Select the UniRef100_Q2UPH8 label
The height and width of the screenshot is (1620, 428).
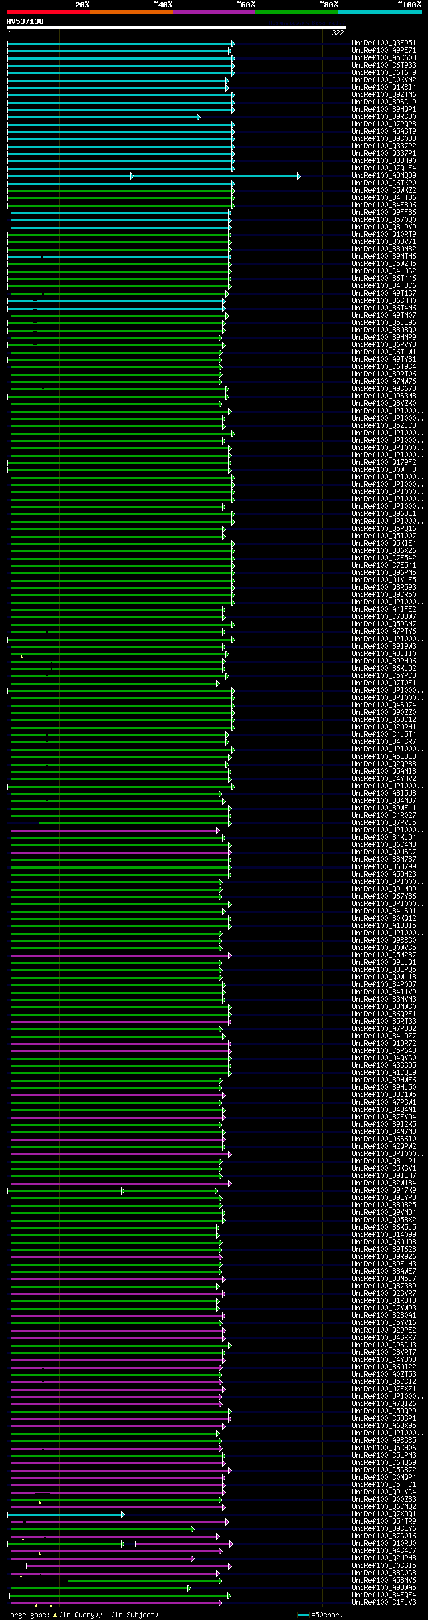384,1558
